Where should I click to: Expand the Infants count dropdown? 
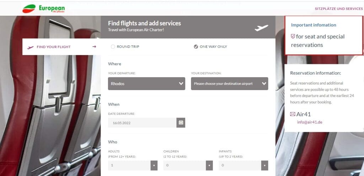tap(243, 165)
